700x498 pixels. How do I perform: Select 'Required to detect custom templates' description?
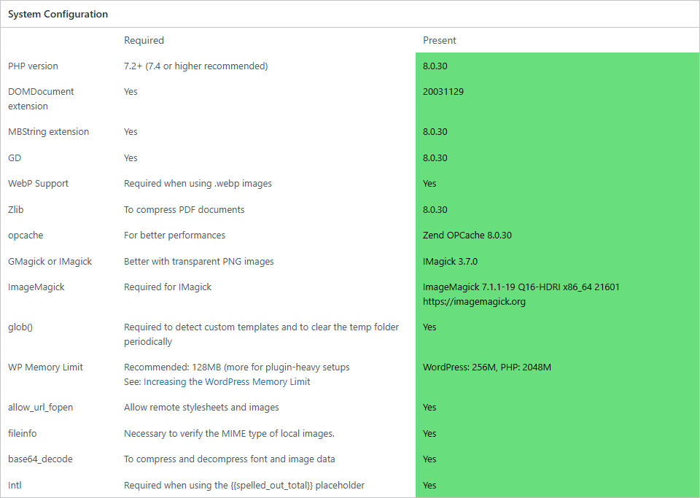tap(262, 334)
